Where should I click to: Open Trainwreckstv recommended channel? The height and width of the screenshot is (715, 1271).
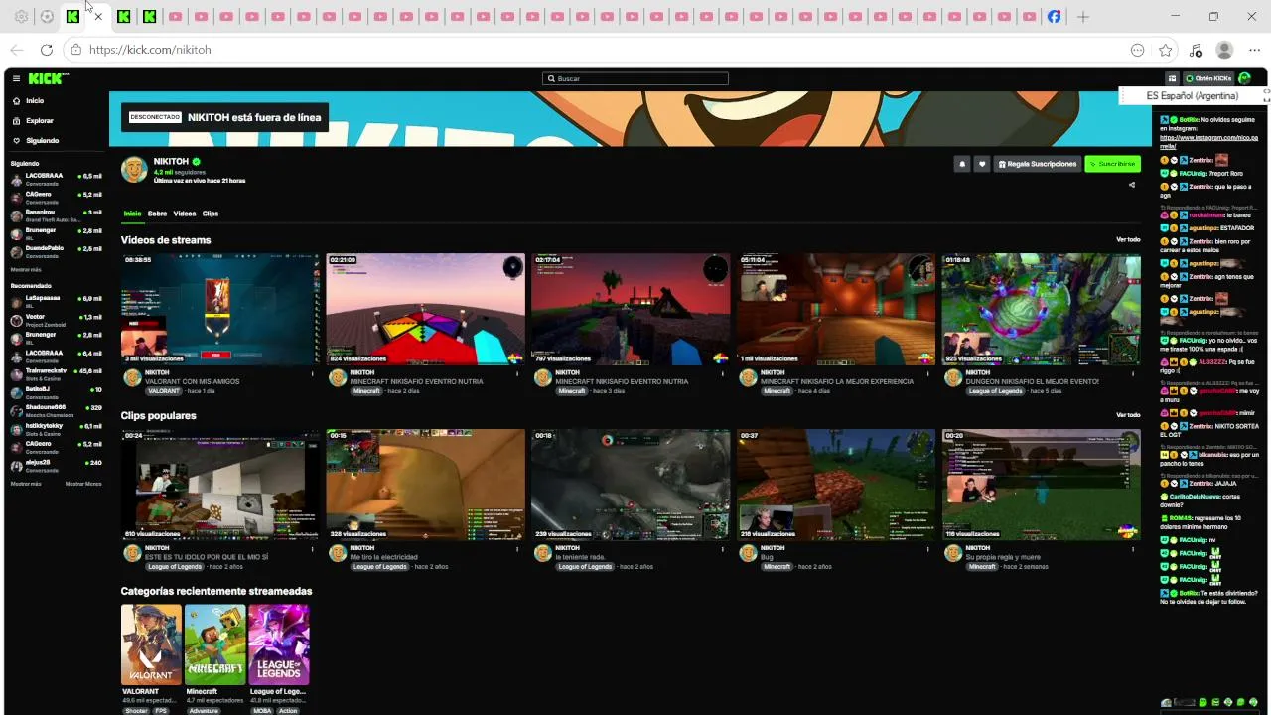[56, 374]
